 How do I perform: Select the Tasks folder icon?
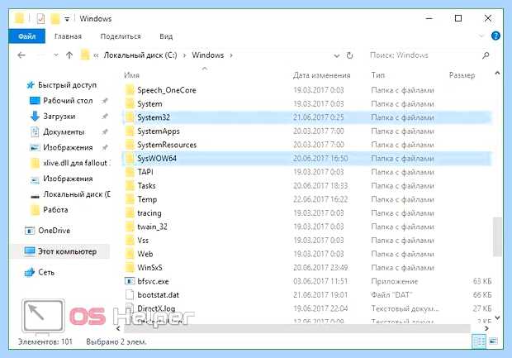pyautogui.click(x=130, y=186)
